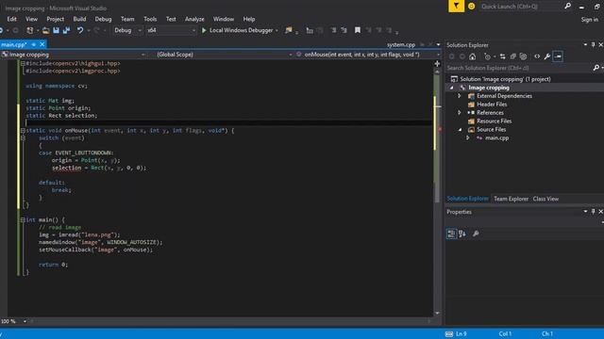Collapse the onMouse function code fold
The width and height of the screenshot is (604, 339).
[23, 131]
